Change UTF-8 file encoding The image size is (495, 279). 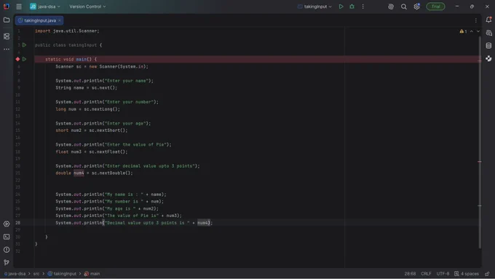(443, 274)
